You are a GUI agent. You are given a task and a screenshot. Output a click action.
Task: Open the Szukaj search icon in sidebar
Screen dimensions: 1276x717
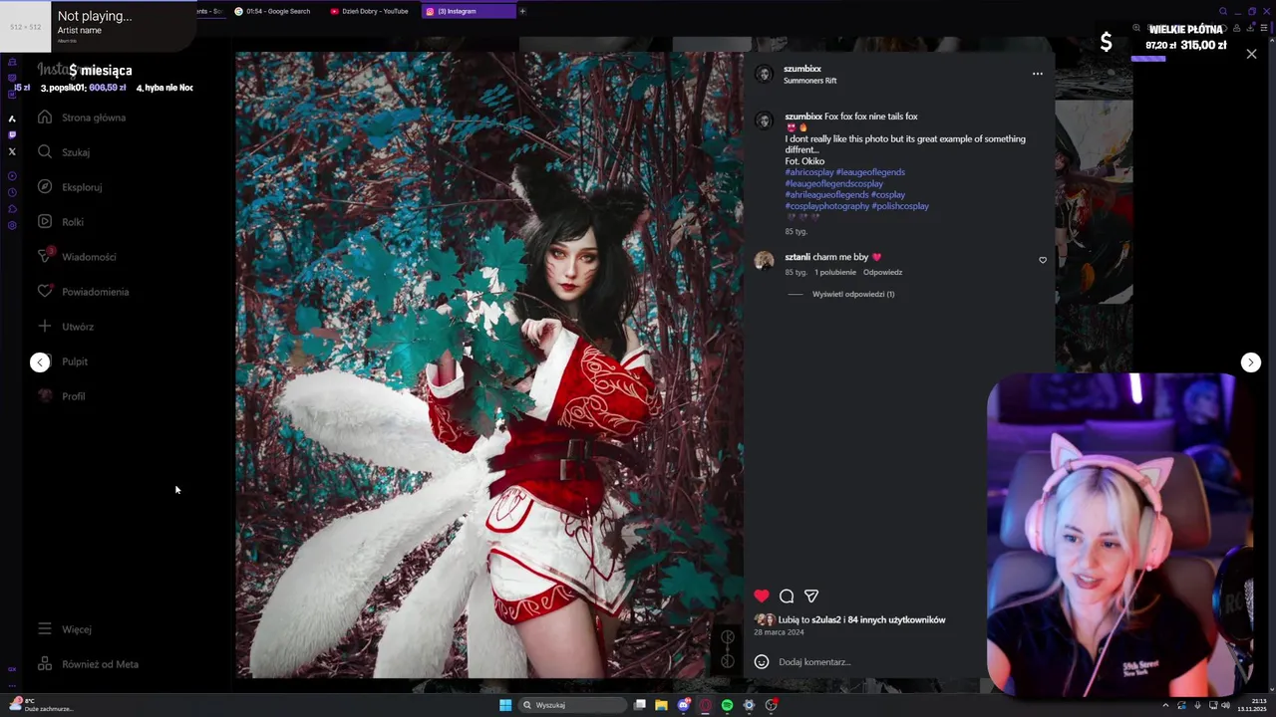click(45, 152)
